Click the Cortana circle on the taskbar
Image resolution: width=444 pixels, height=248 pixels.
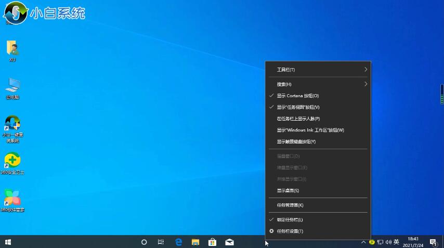tap(144, 242)
